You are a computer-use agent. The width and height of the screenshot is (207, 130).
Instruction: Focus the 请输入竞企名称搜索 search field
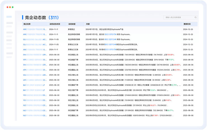click(x=179, y=17)
